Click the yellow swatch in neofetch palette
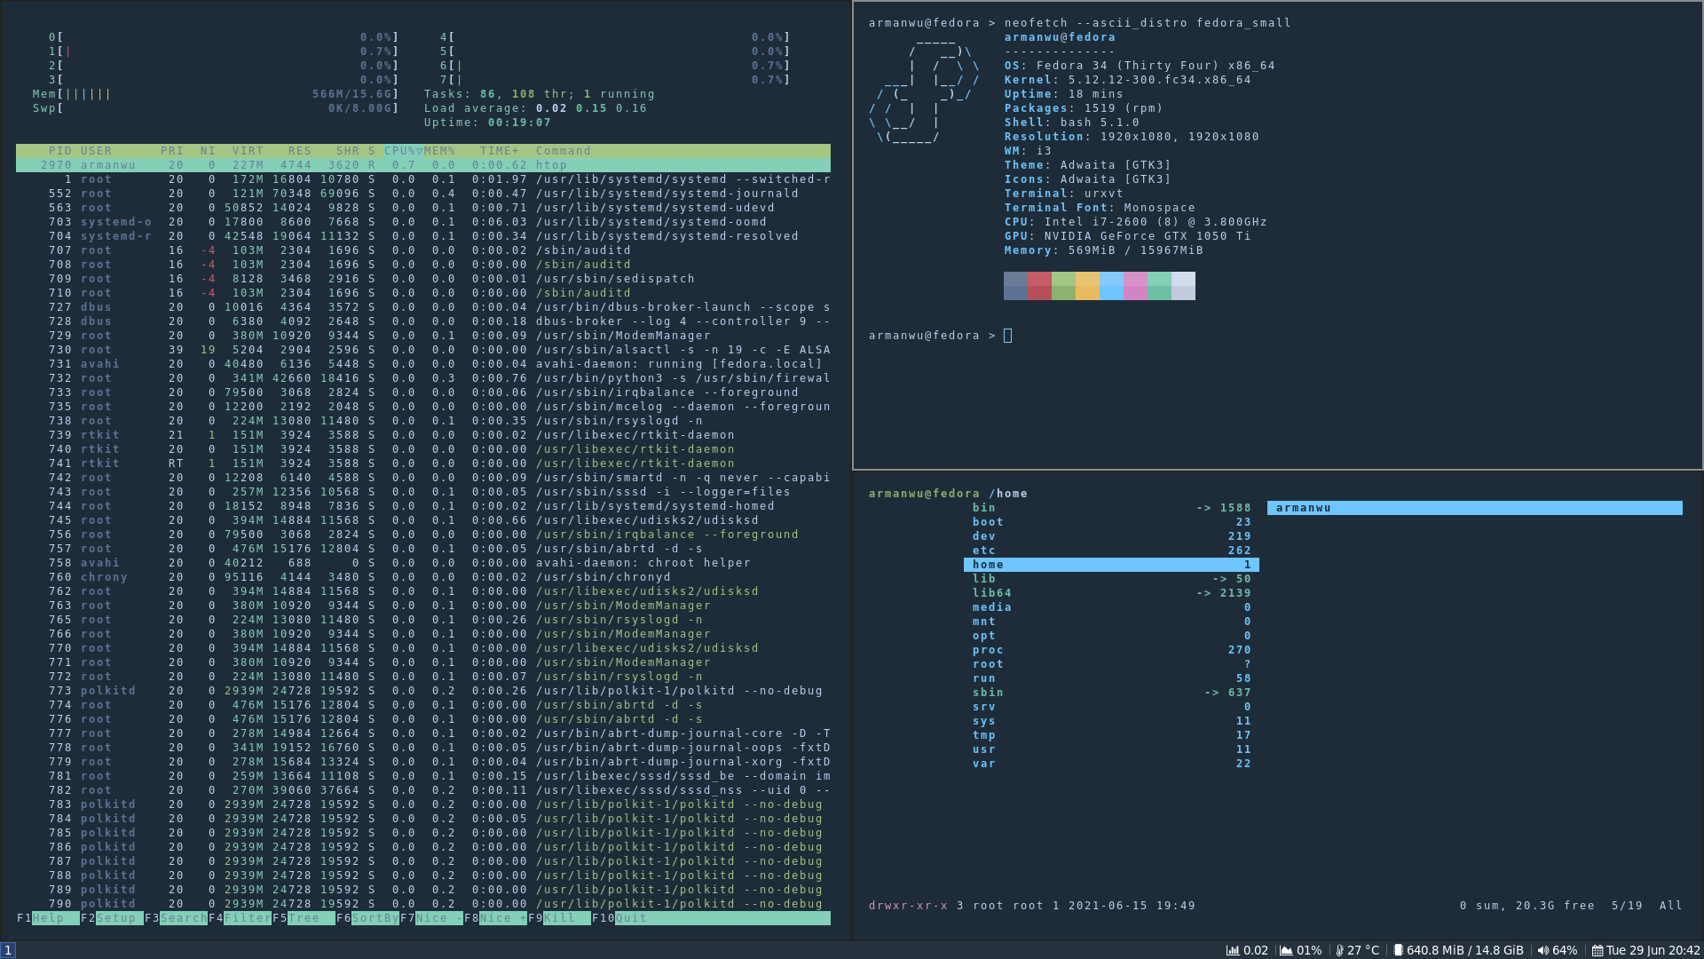Viewport: 1704px width, 959px height. click(1087, 286)
